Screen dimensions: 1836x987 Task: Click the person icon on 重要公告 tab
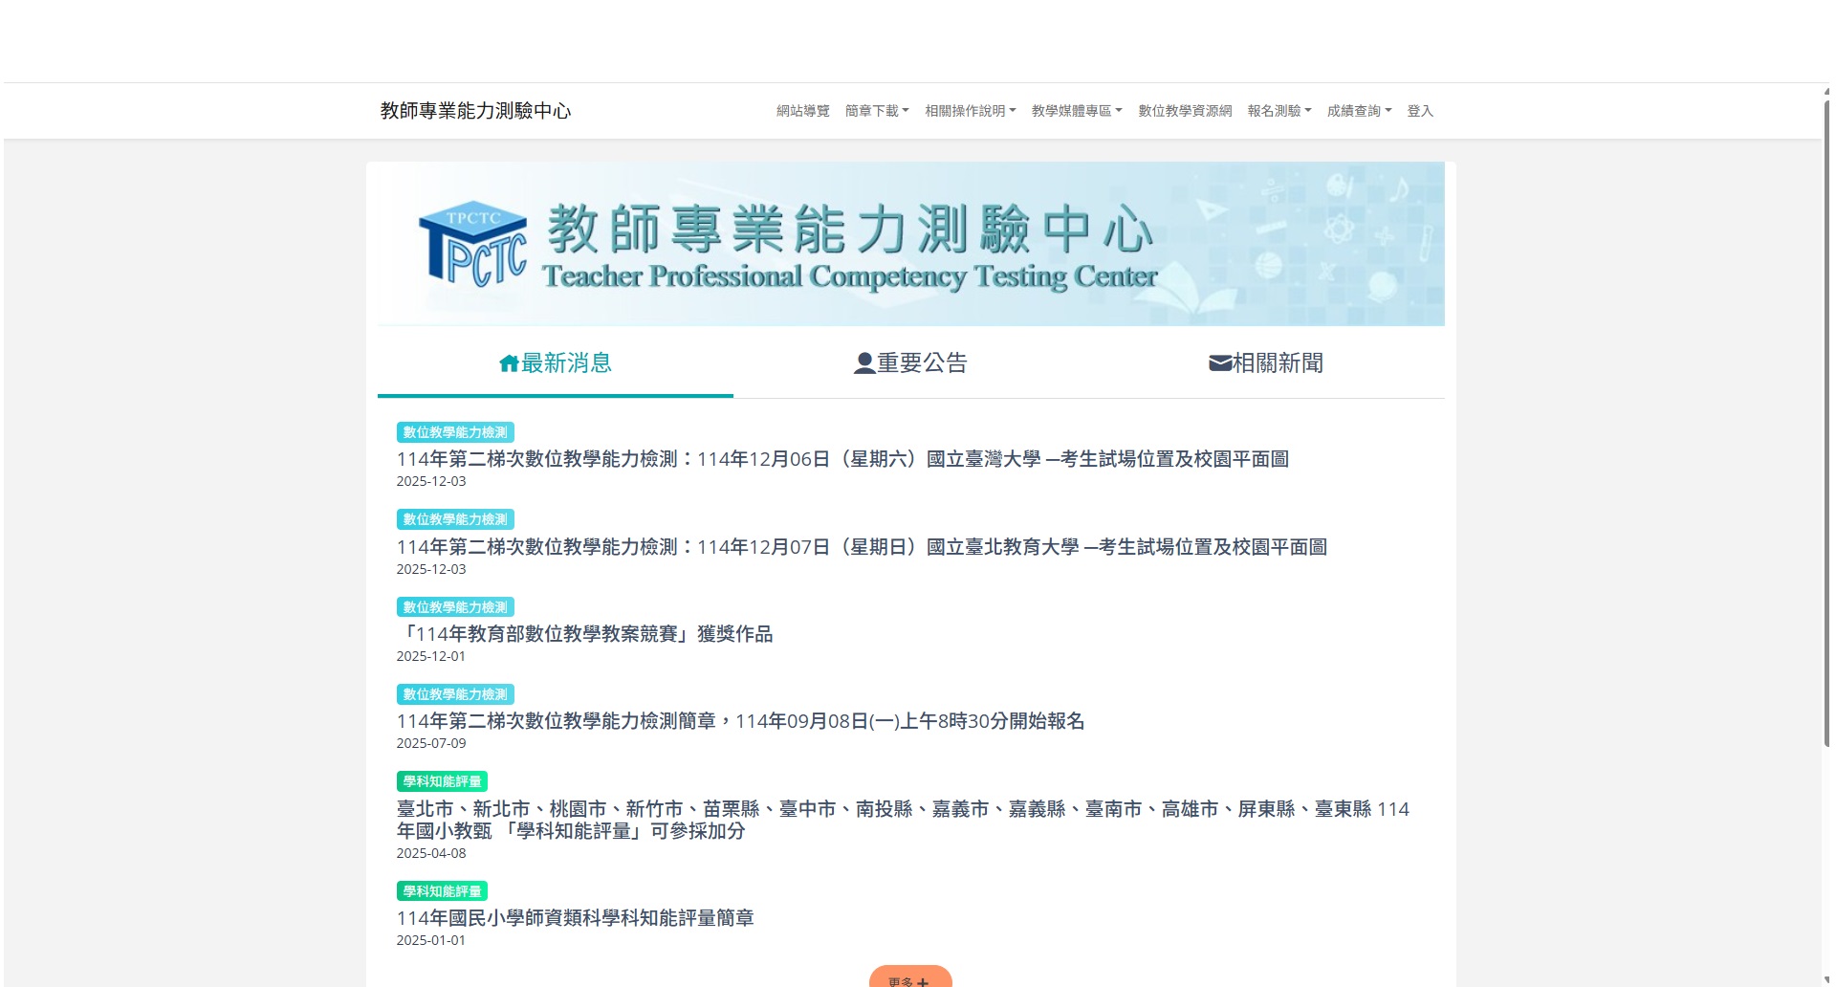pos(863,362)
